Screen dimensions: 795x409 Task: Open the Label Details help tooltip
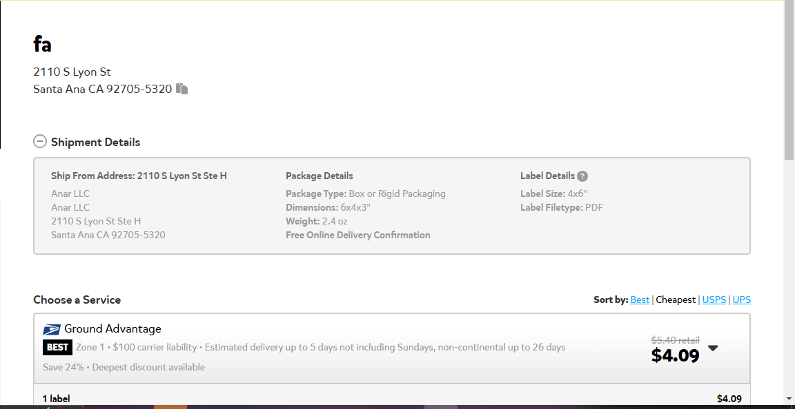coord(582,176)
